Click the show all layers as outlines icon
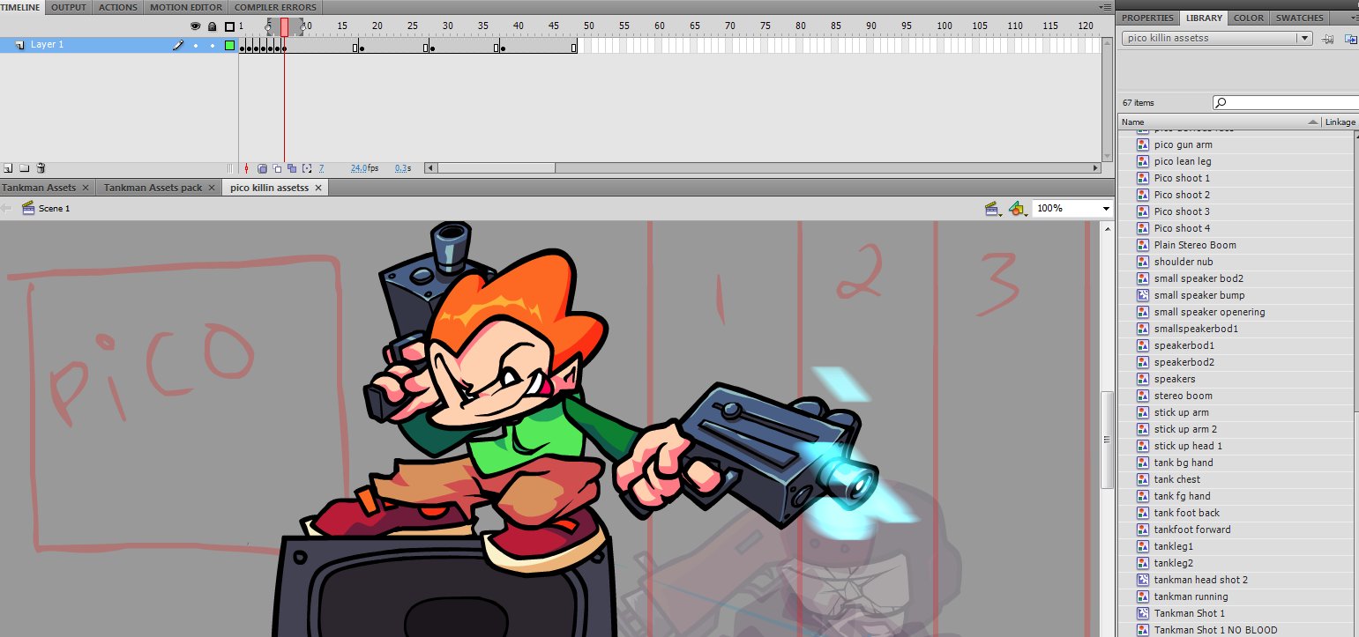 click(x=229, y=26)
